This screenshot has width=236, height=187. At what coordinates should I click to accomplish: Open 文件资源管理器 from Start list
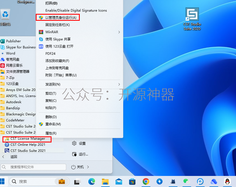(x=18, y=72)
